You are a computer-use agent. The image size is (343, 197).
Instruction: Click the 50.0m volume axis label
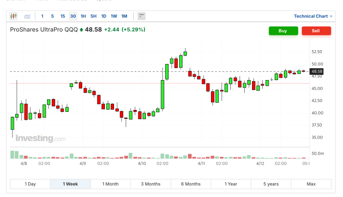(318, 153)
